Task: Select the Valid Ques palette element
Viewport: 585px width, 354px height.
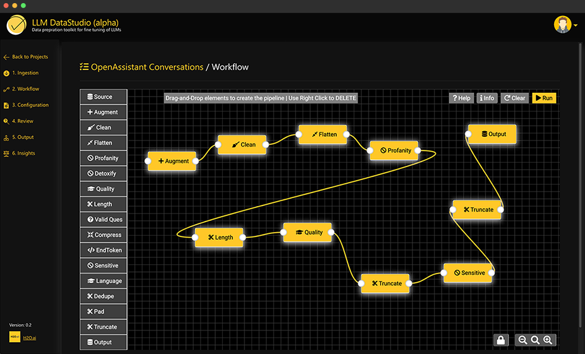Action: tap(103, 219)
